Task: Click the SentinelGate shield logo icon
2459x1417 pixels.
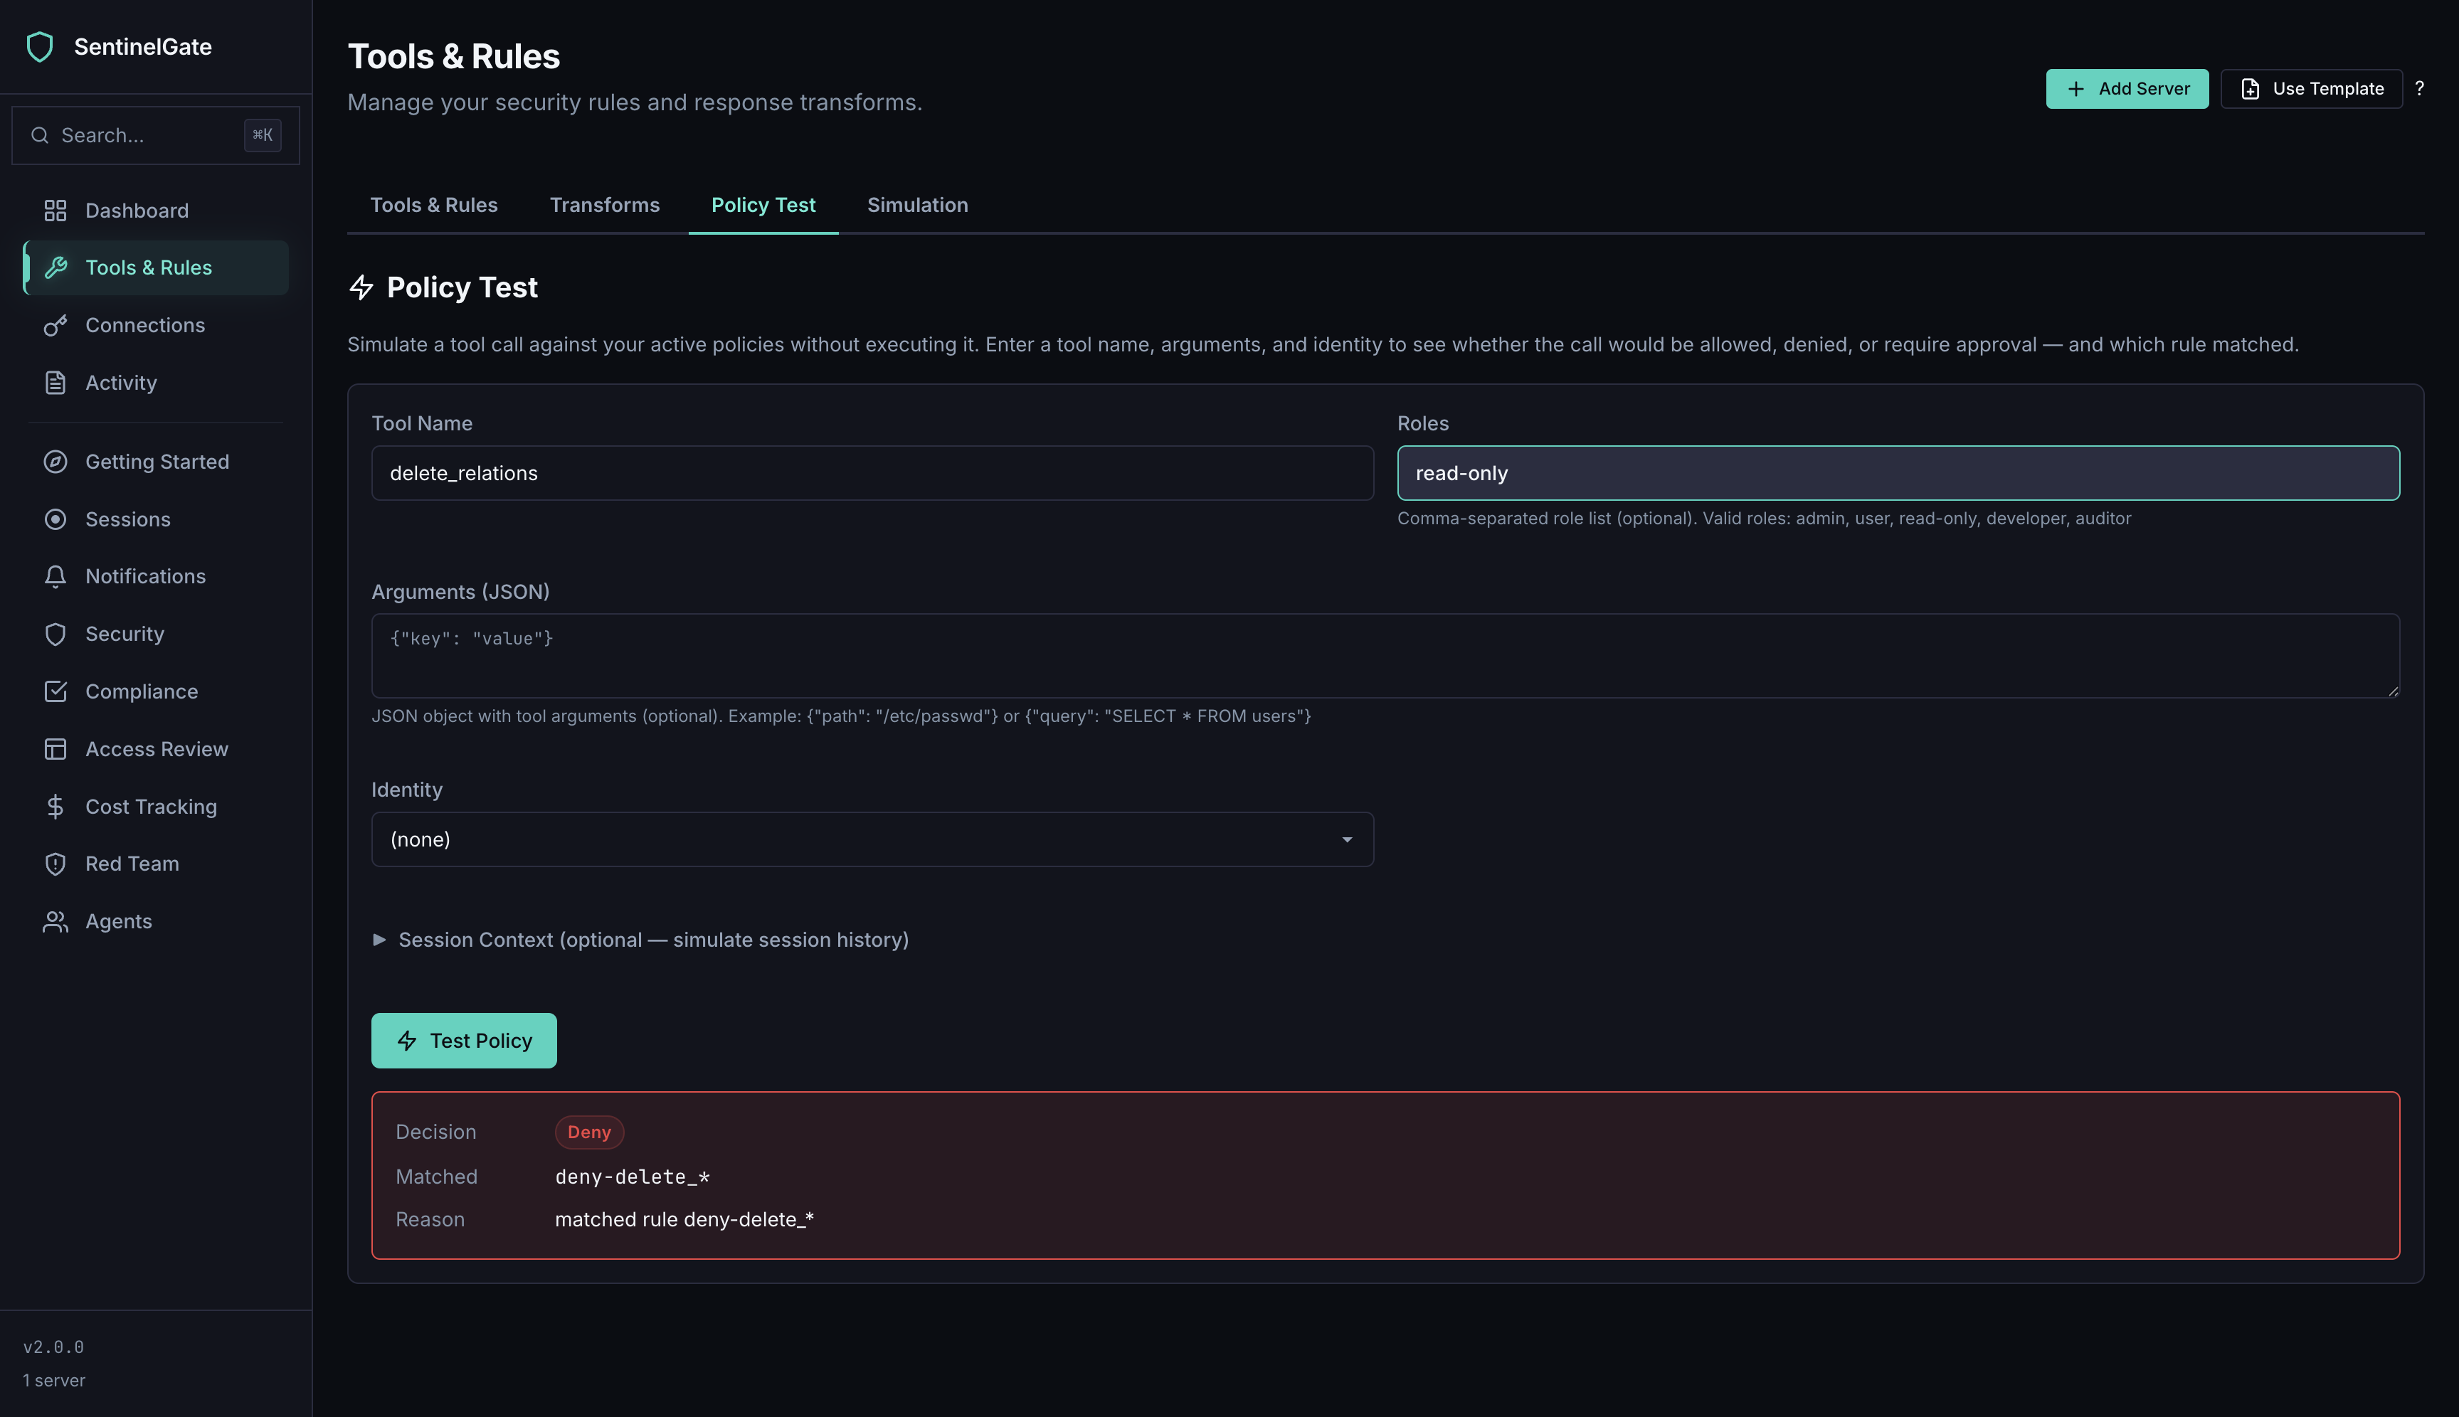Action: [x=40, y=47]
